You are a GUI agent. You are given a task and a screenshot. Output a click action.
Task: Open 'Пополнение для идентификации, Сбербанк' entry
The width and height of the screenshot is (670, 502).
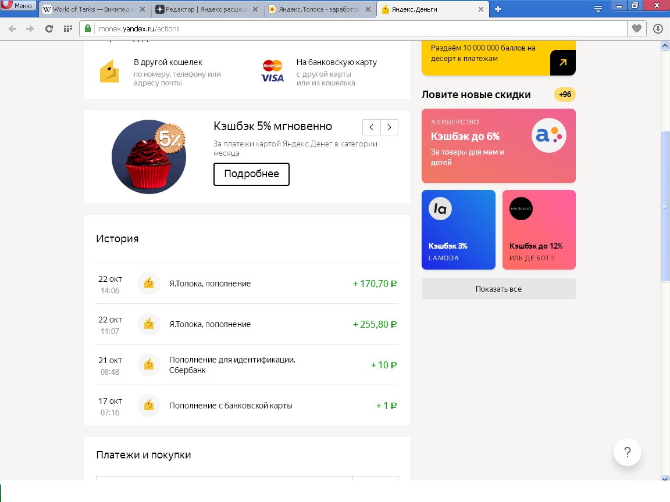point(247,365)
